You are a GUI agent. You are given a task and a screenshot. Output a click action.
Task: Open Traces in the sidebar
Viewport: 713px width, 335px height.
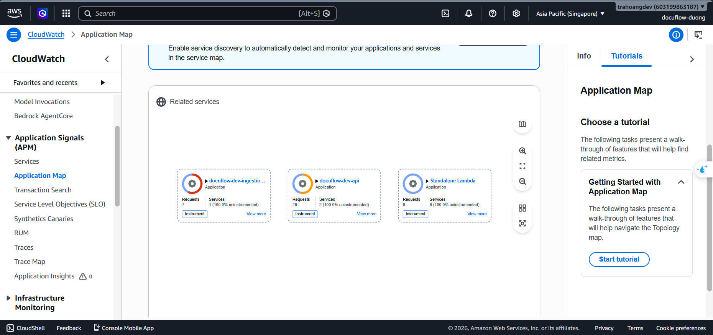[x=24, y=247]
